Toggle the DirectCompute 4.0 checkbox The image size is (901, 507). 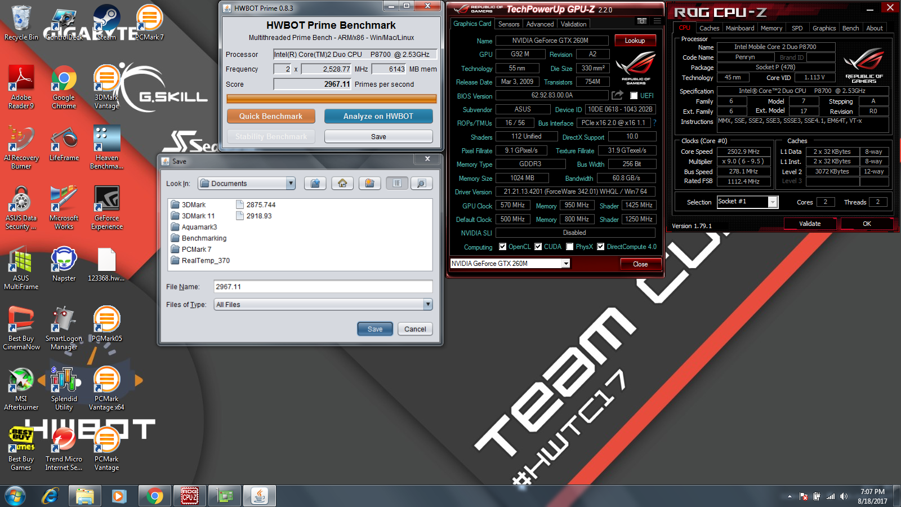coord(601,247)
